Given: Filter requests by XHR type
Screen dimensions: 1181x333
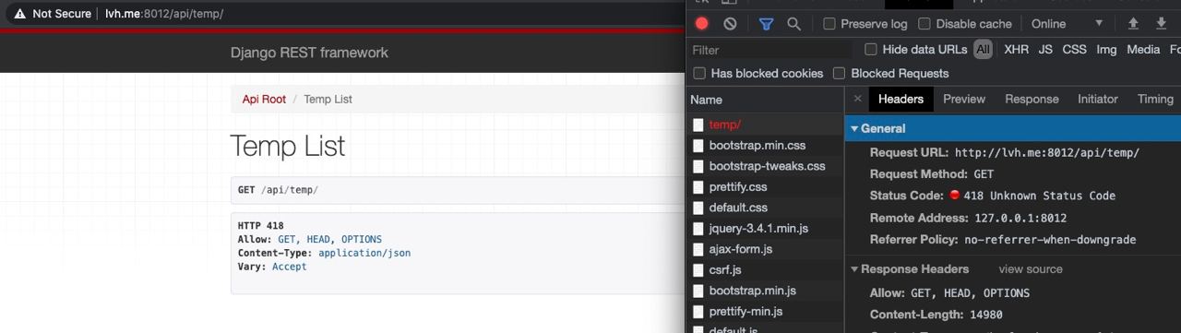Looking at the screenshot, I should tap(1016, 49).
